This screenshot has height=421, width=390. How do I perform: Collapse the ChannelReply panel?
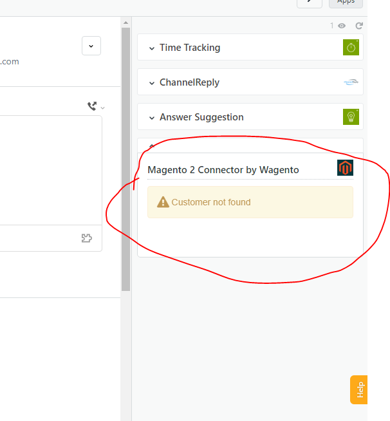coord(152,83)
